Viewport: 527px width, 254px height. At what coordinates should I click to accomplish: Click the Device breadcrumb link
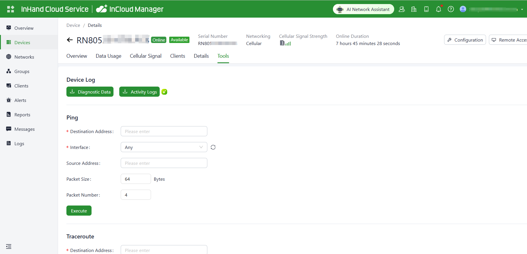73,25
